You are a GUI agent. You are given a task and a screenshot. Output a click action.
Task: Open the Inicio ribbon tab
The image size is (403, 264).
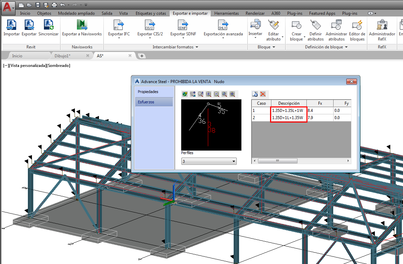[x=25, y=13]
